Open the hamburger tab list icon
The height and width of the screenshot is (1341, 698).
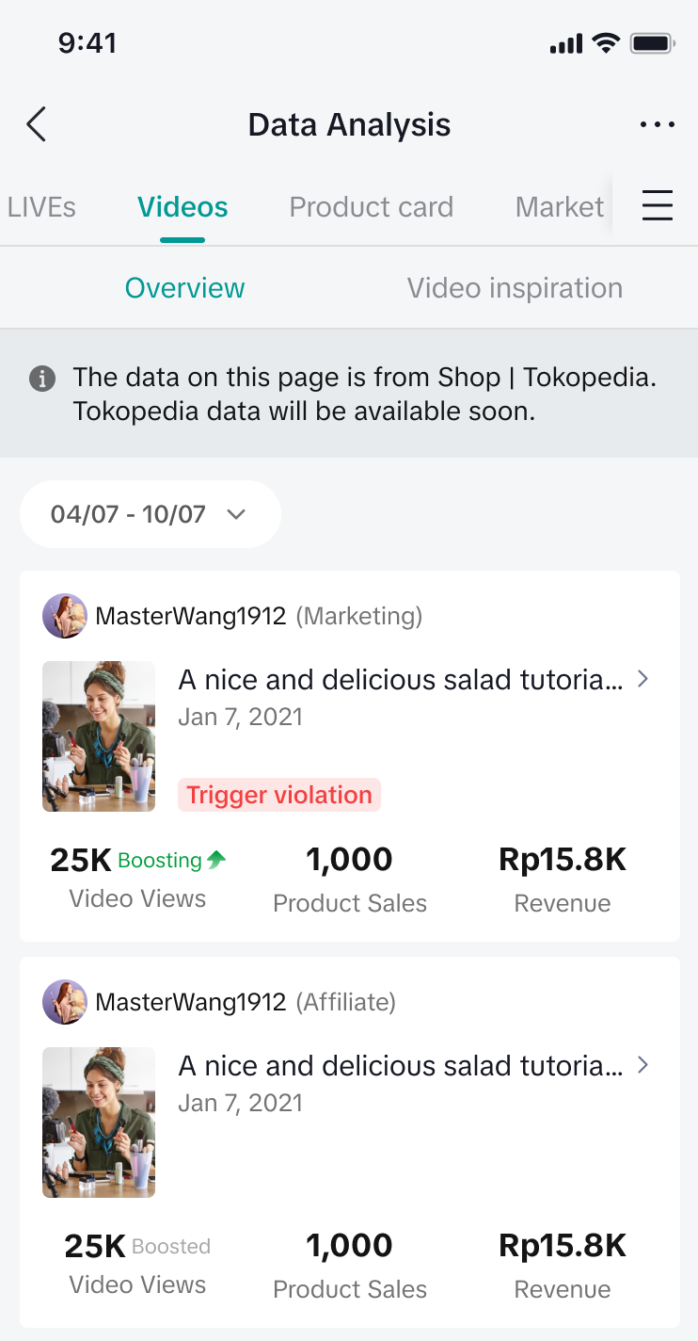(x=658, y=205)
